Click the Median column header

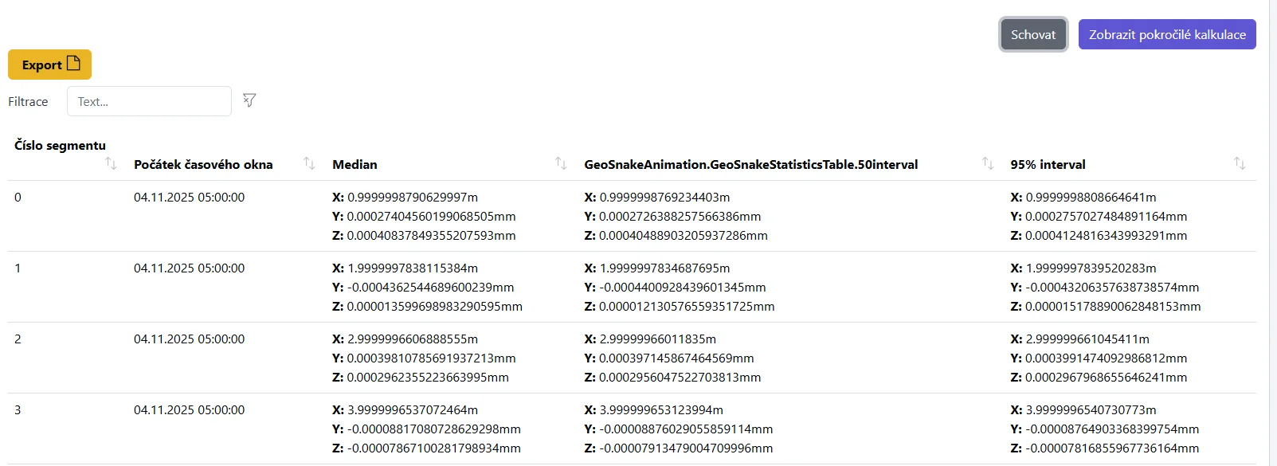355,165
